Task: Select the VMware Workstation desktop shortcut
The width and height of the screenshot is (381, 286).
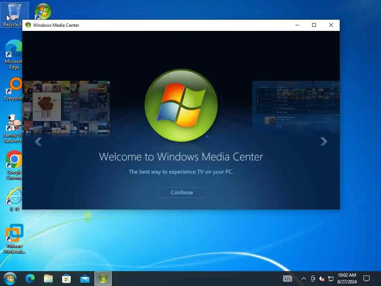Action: coord(14,239)
